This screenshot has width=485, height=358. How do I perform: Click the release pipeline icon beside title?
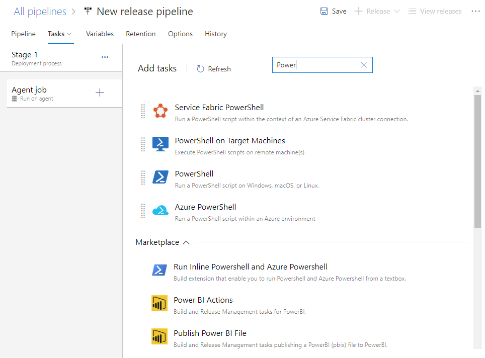coord(88,12)
